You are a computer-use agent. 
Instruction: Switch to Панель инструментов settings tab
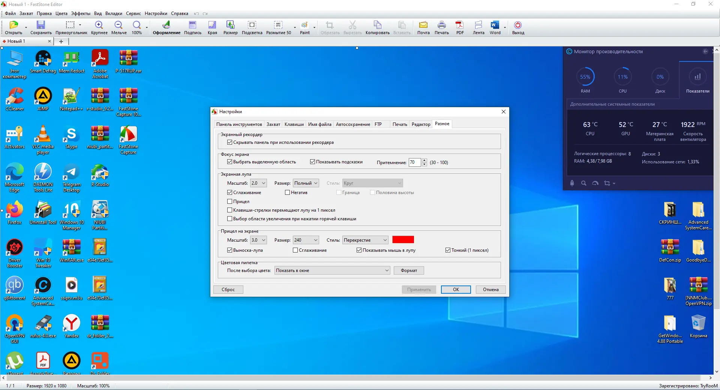pyautogui.click(x=239, y=124)
